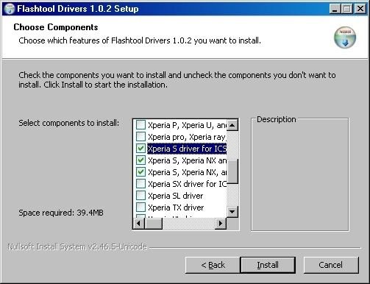Check the Xperia SL driver checkbox

click(140, 196)
